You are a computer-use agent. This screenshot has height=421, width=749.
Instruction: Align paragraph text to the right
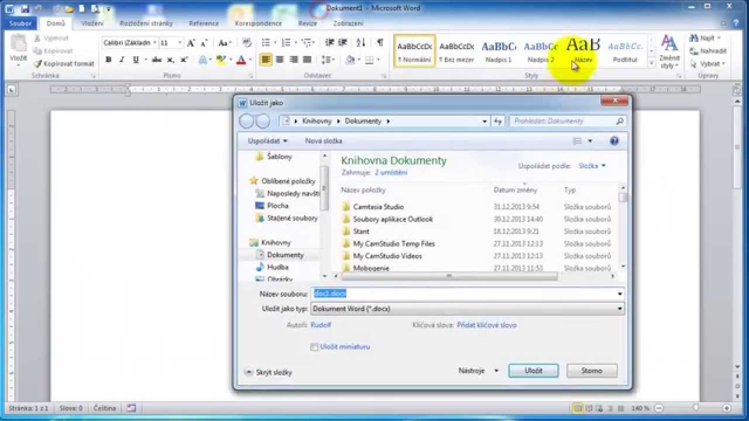click(x=293, y=60)
